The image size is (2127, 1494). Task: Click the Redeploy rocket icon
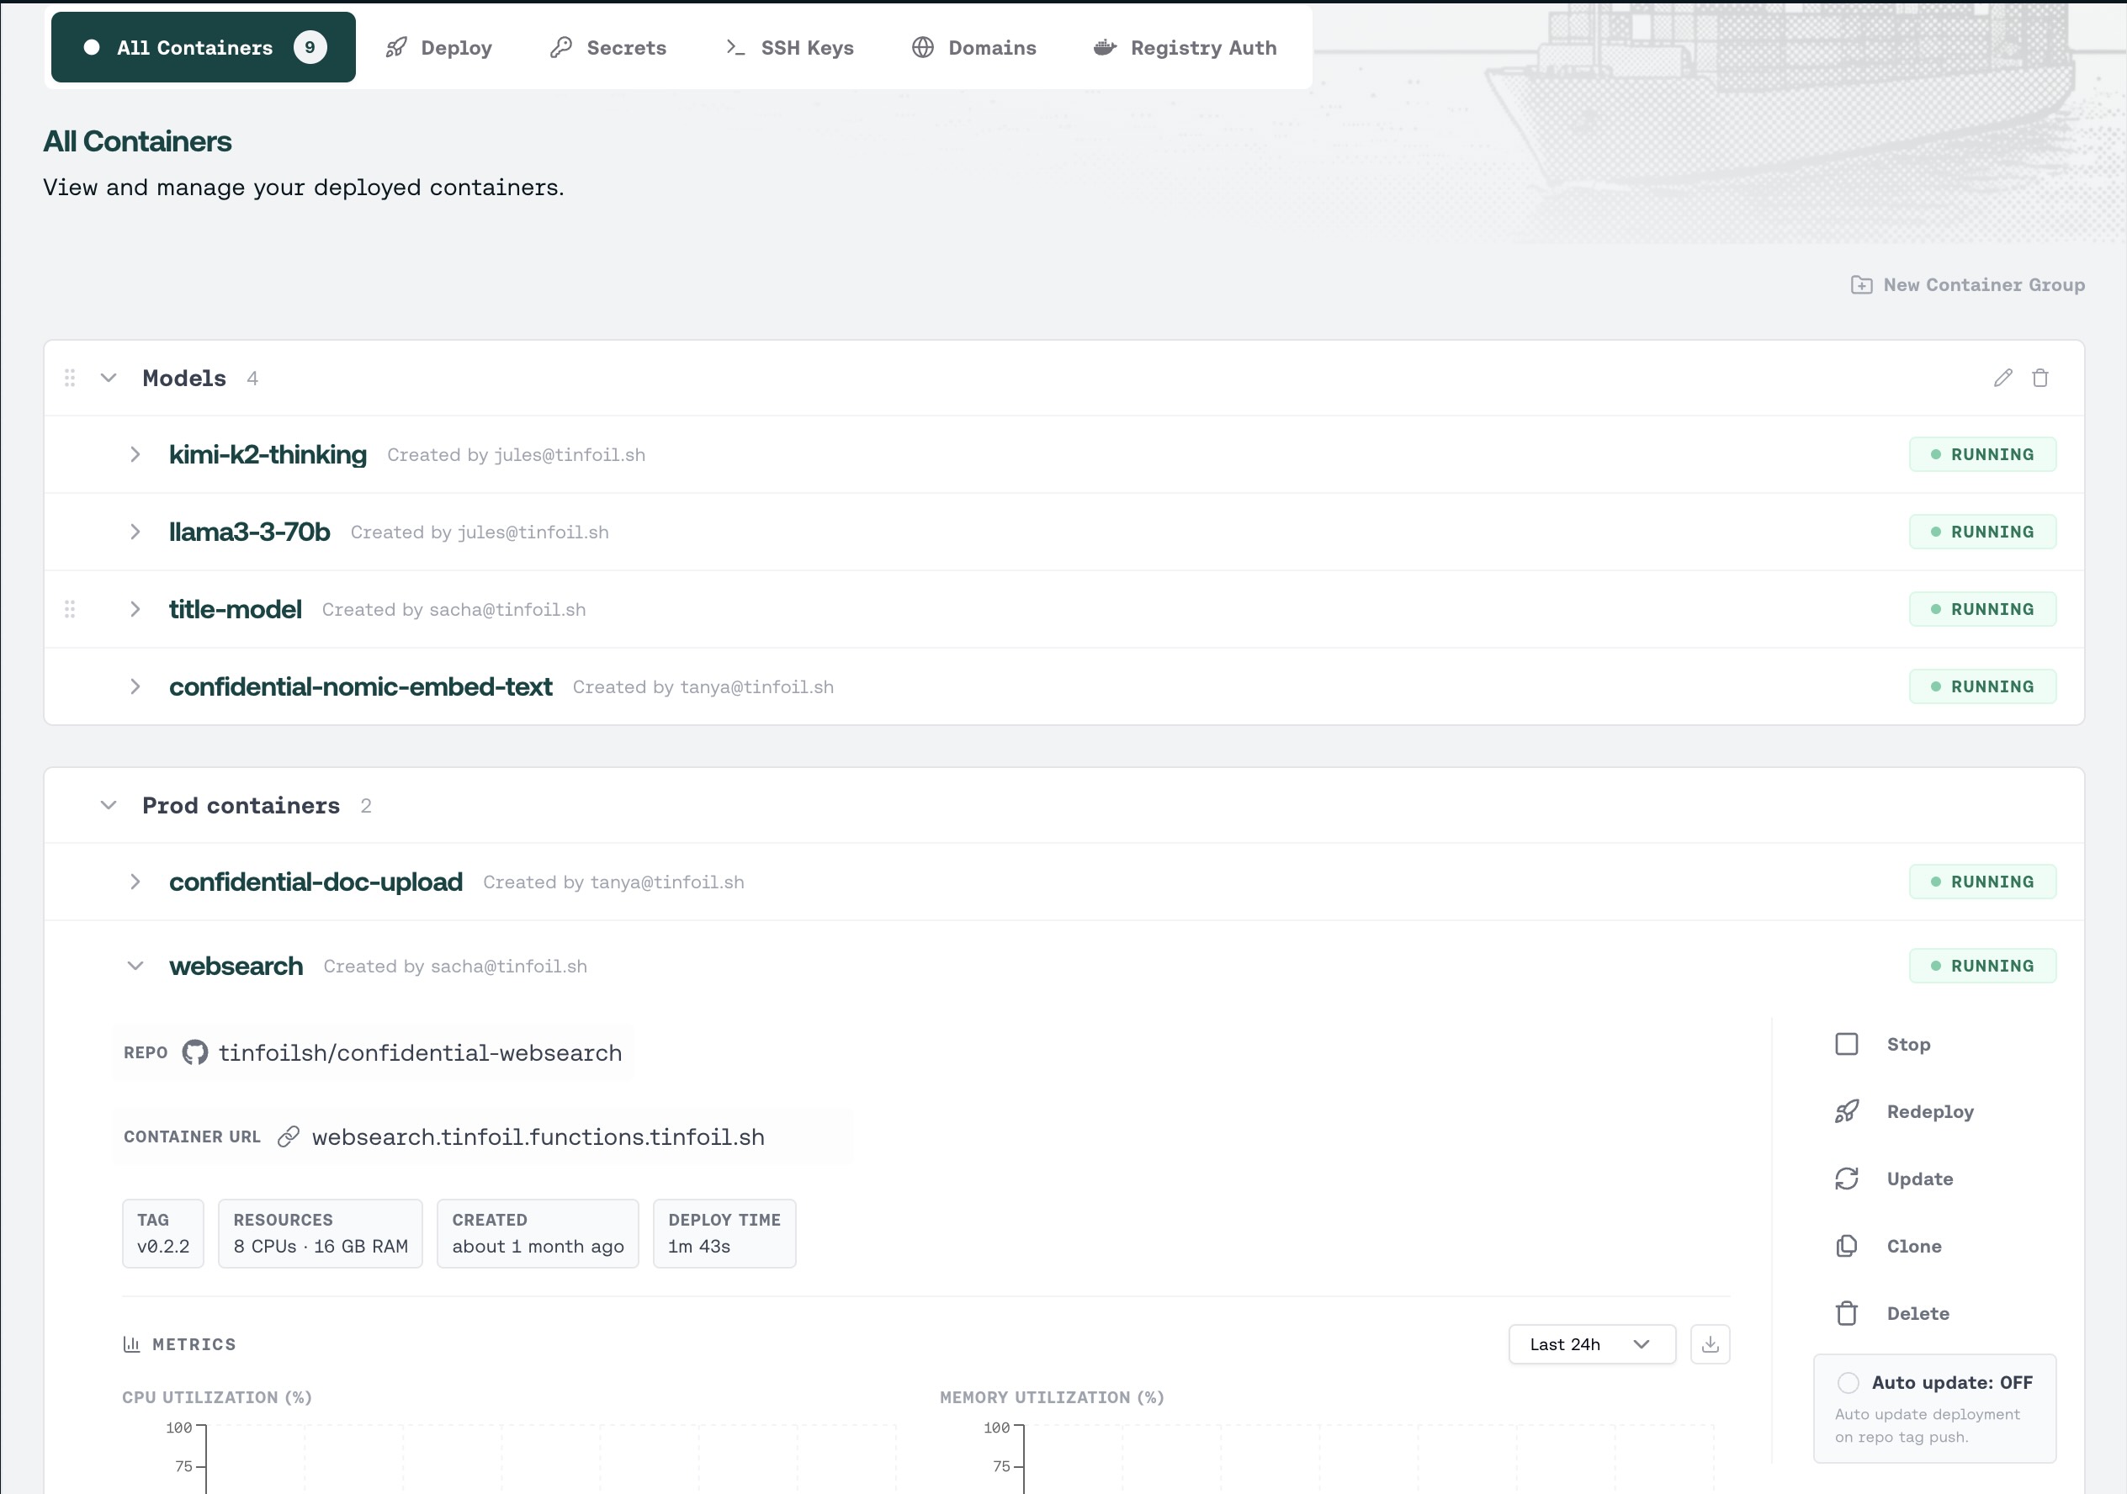(1846, 1111)
